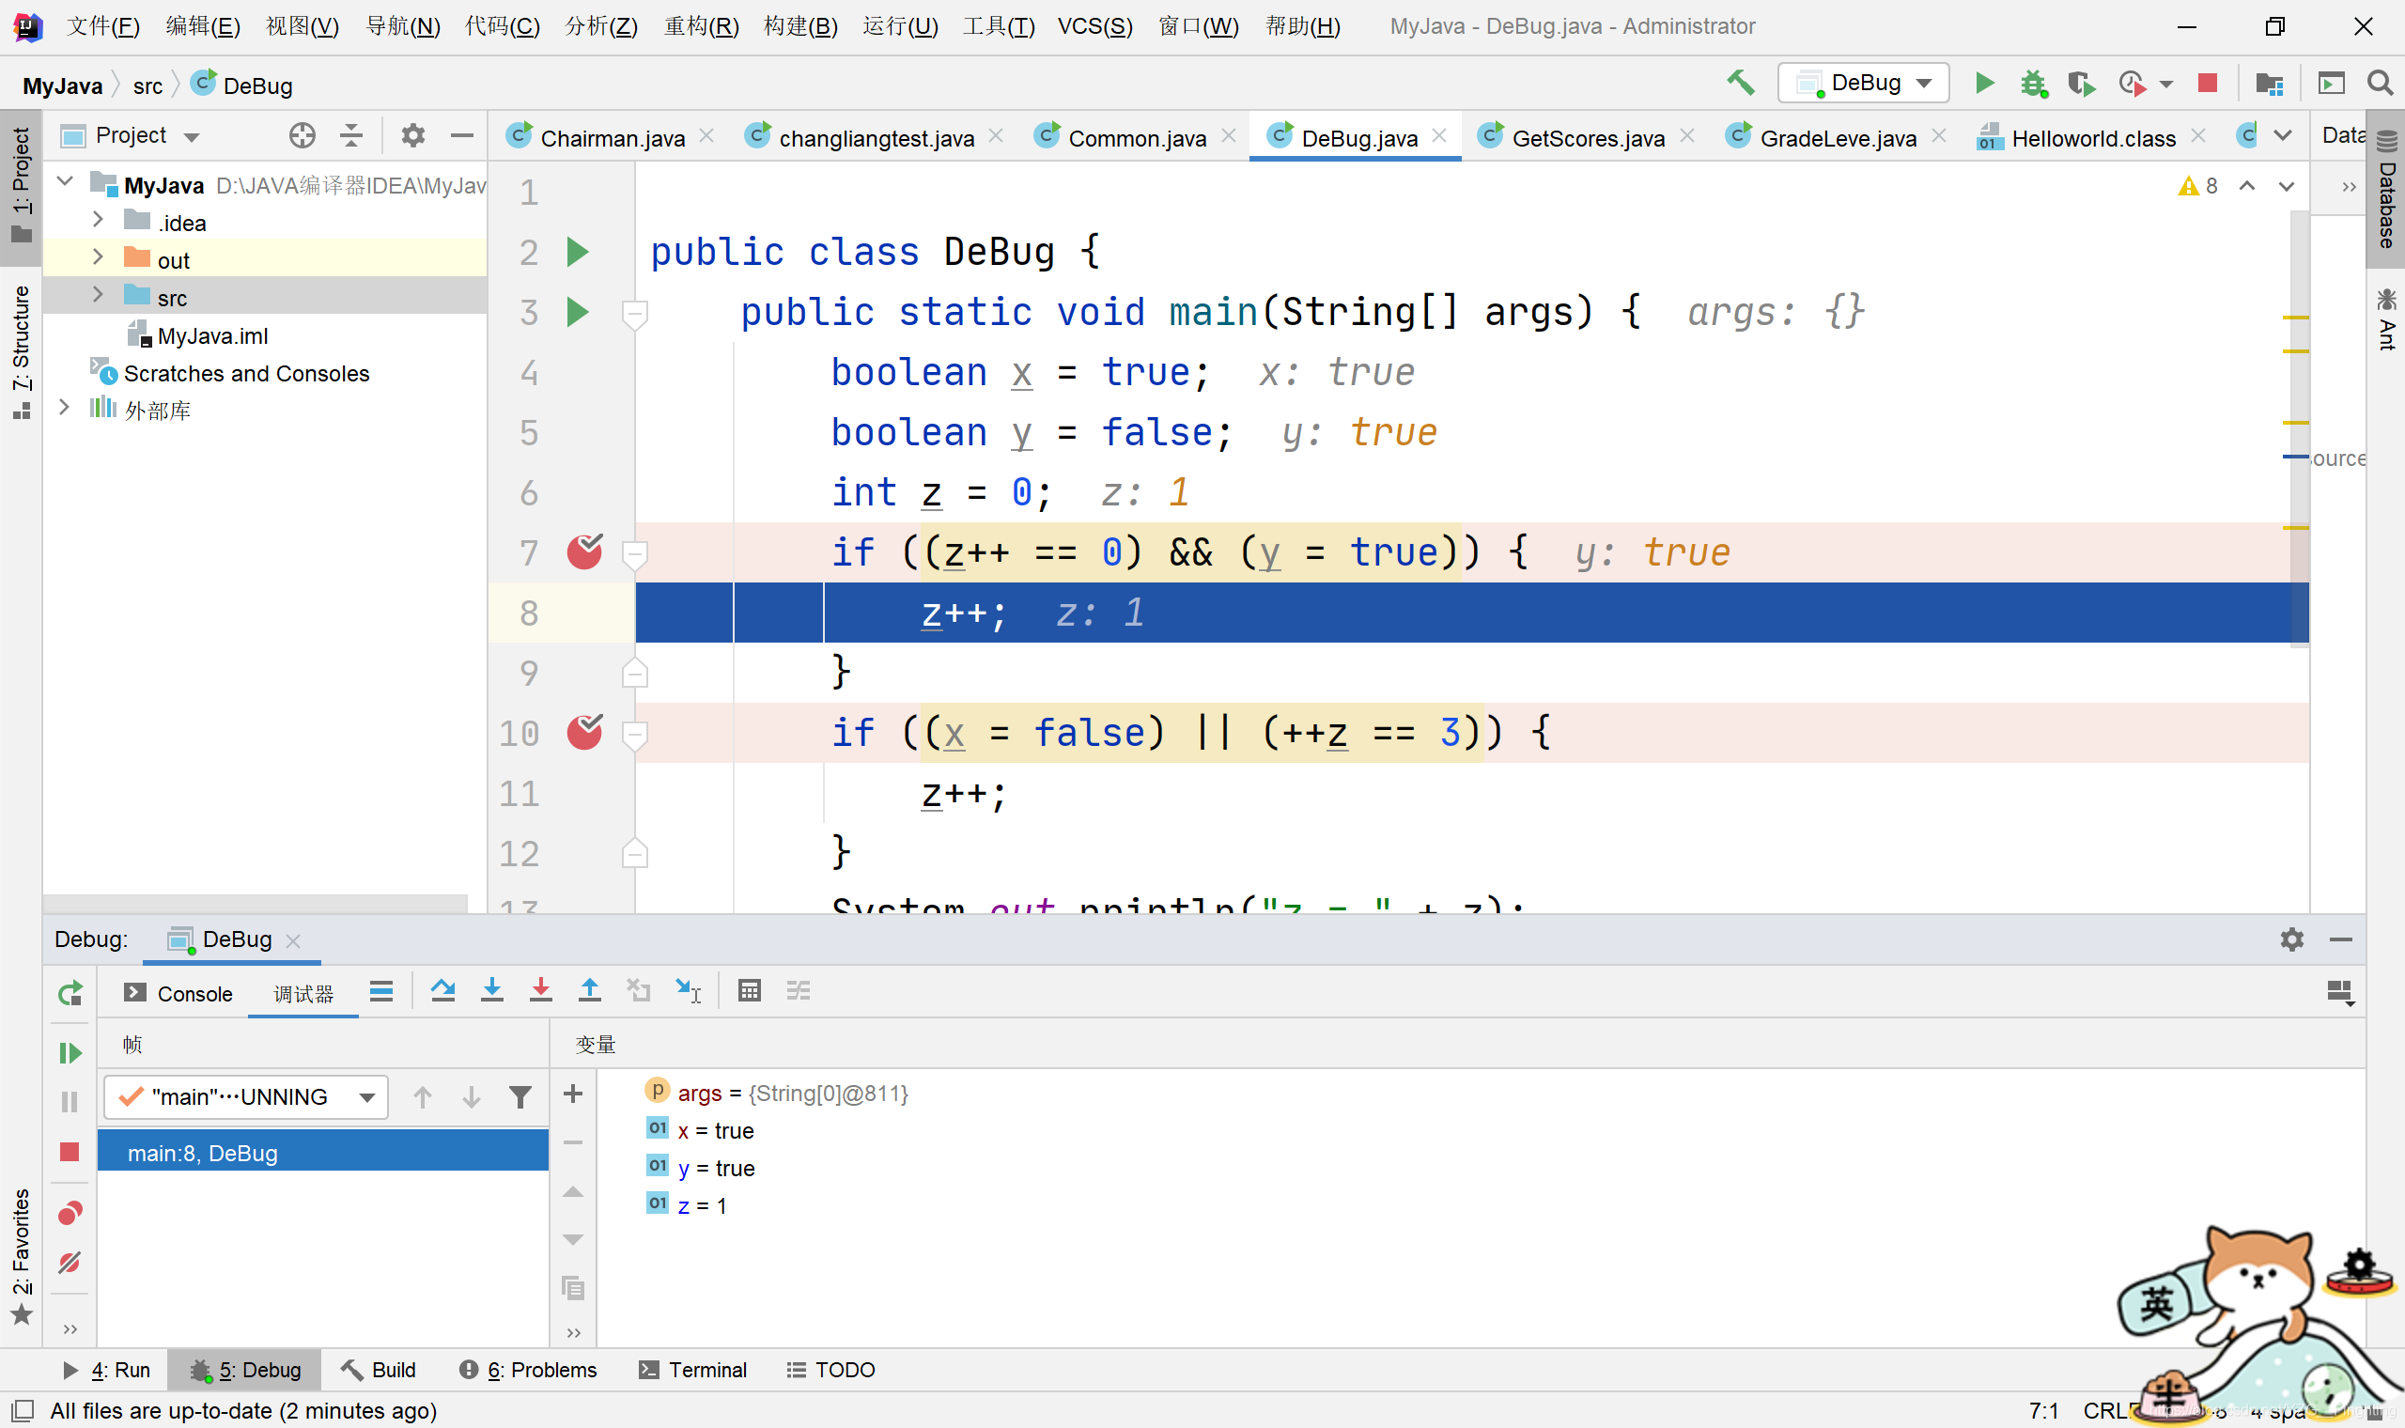The image size is (2405, 1428).
Task: Stop debugging with red square in debug sidebar
Action: (x=70, y=1152)
